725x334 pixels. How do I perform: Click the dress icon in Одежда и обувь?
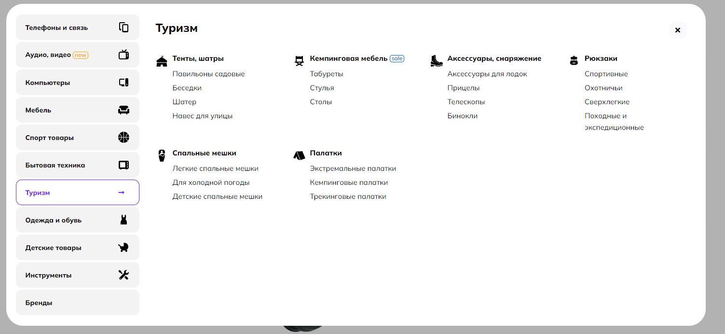(x=123, y=220)
